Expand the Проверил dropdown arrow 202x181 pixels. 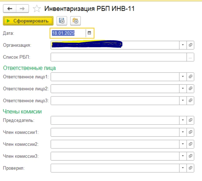[x=183, y=168]
